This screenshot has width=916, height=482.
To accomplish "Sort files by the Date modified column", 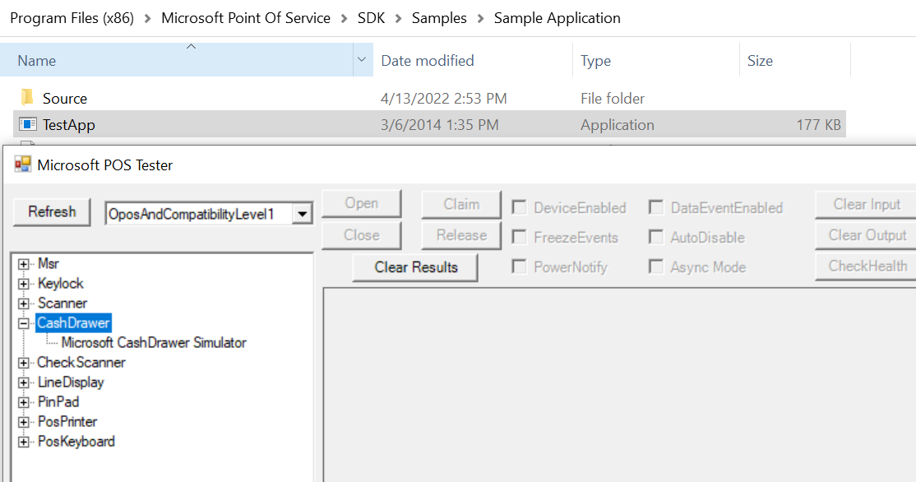I will click(427, 61).
